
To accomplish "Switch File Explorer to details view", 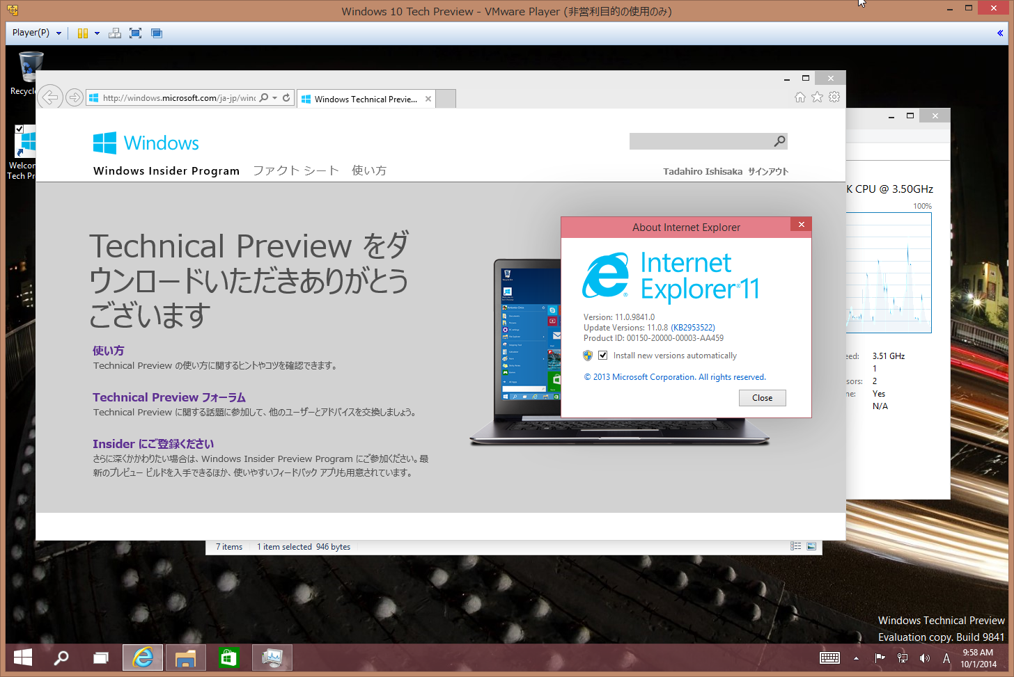I will pyautogui.click(x=795, y=545).
